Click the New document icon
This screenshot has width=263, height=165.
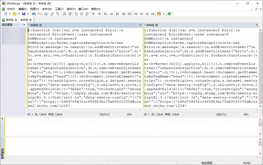pos(5,14)
